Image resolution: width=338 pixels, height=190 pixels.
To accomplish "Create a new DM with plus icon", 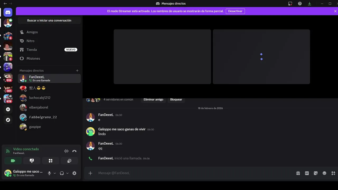I will tap(77, 70).
